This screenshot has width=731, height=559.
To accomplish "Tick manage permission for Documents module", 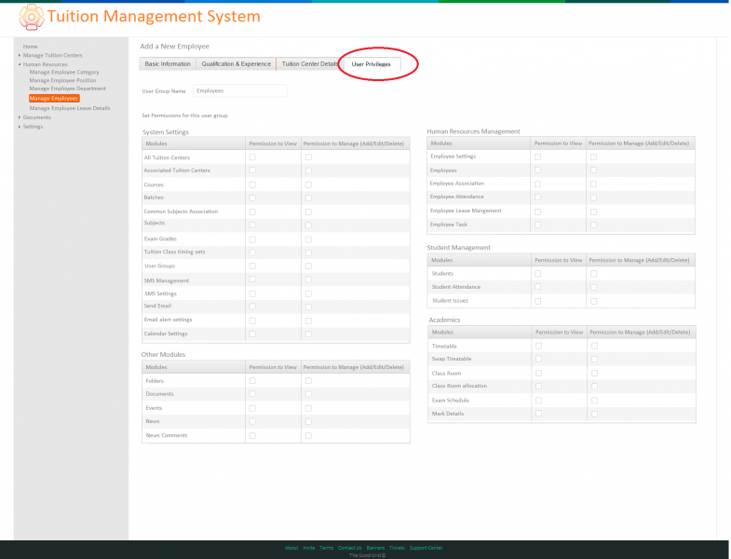I will [308, 394].
